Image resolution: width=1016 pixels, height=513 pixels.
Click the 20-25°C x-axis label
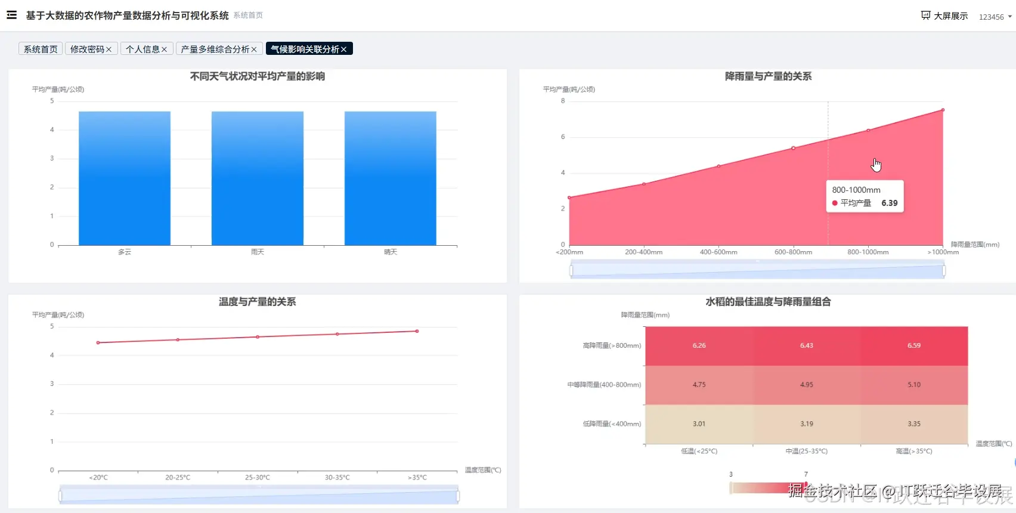click(x=178, y=478)
